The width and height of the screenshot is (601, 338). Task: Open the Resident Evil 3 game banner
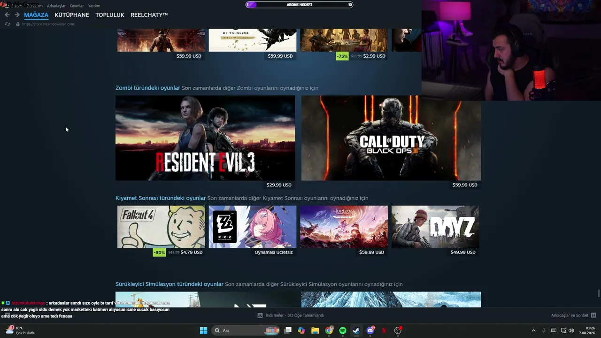[205, 138]
